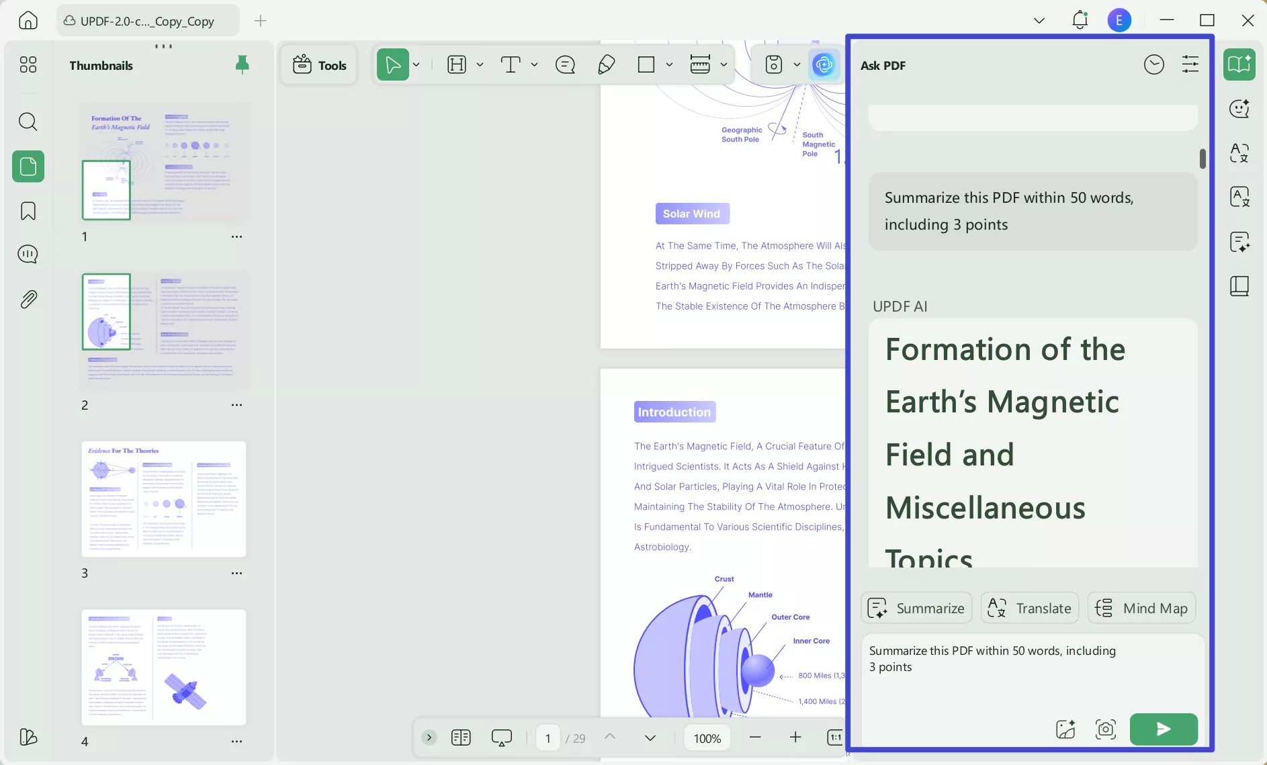Switch to slideshow view from bottom bar
This screenshot has height=765, width=1267.
pyautogui.click(x=502, y=737)
